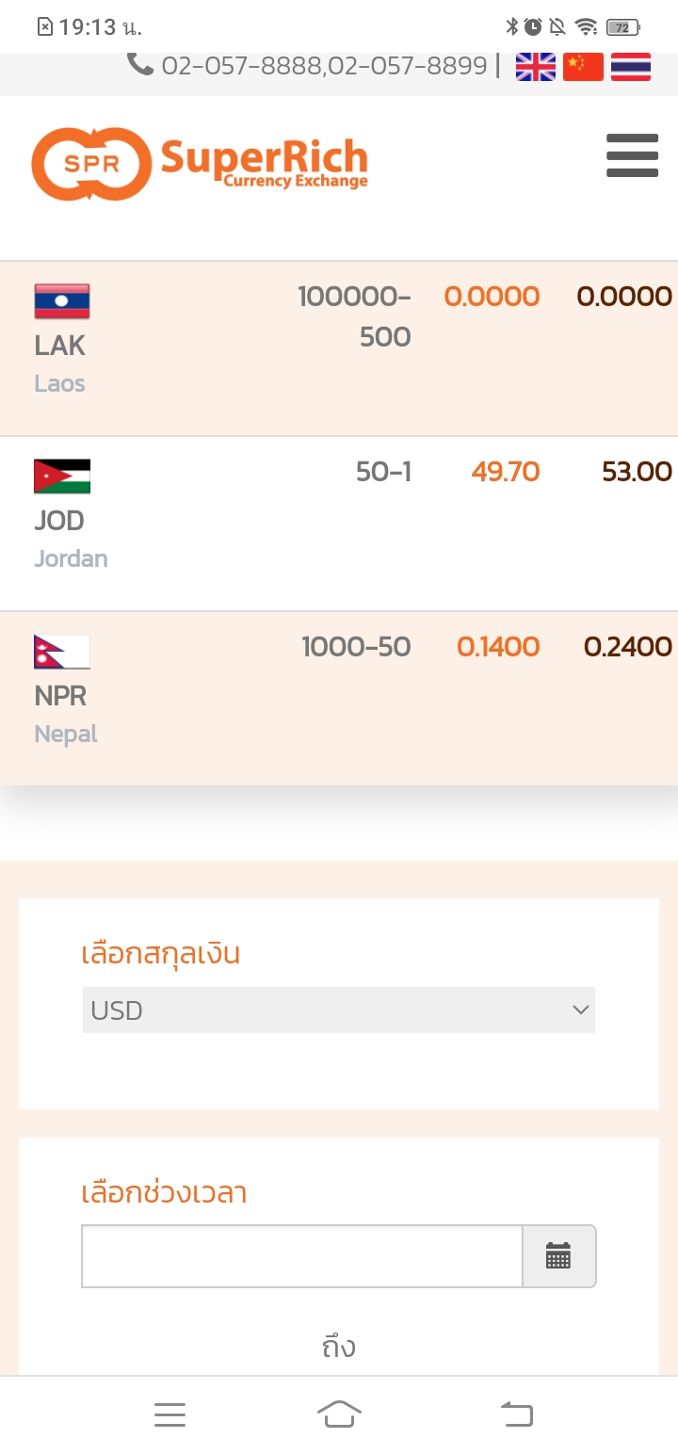Tap the Jordan flag icon
The width and height of the screenshot is (678, 1454).
62,476
